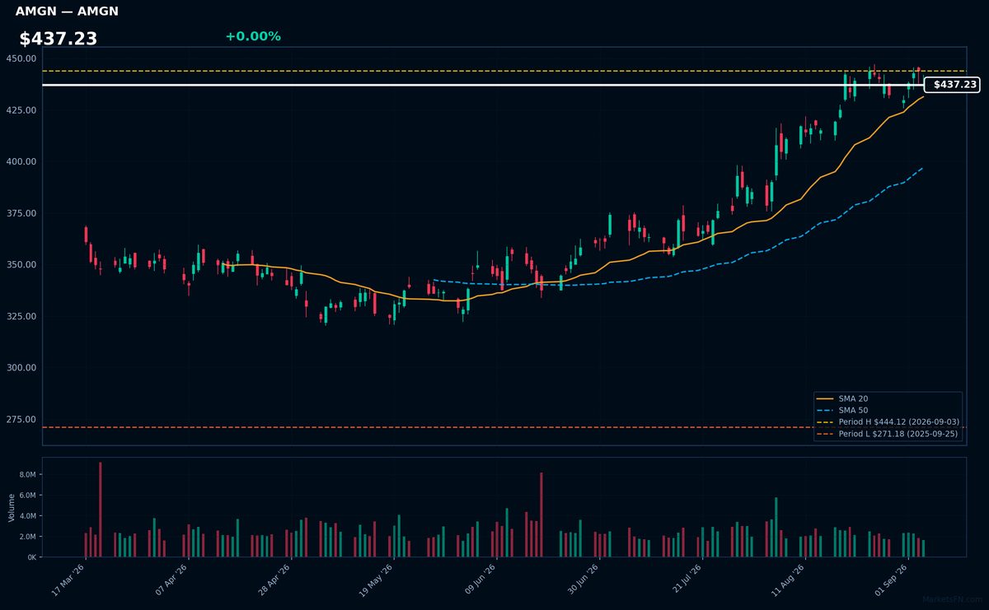Click the 07 Apr '26 date label
The image size is (989, 610).
[x=171, y=580]
